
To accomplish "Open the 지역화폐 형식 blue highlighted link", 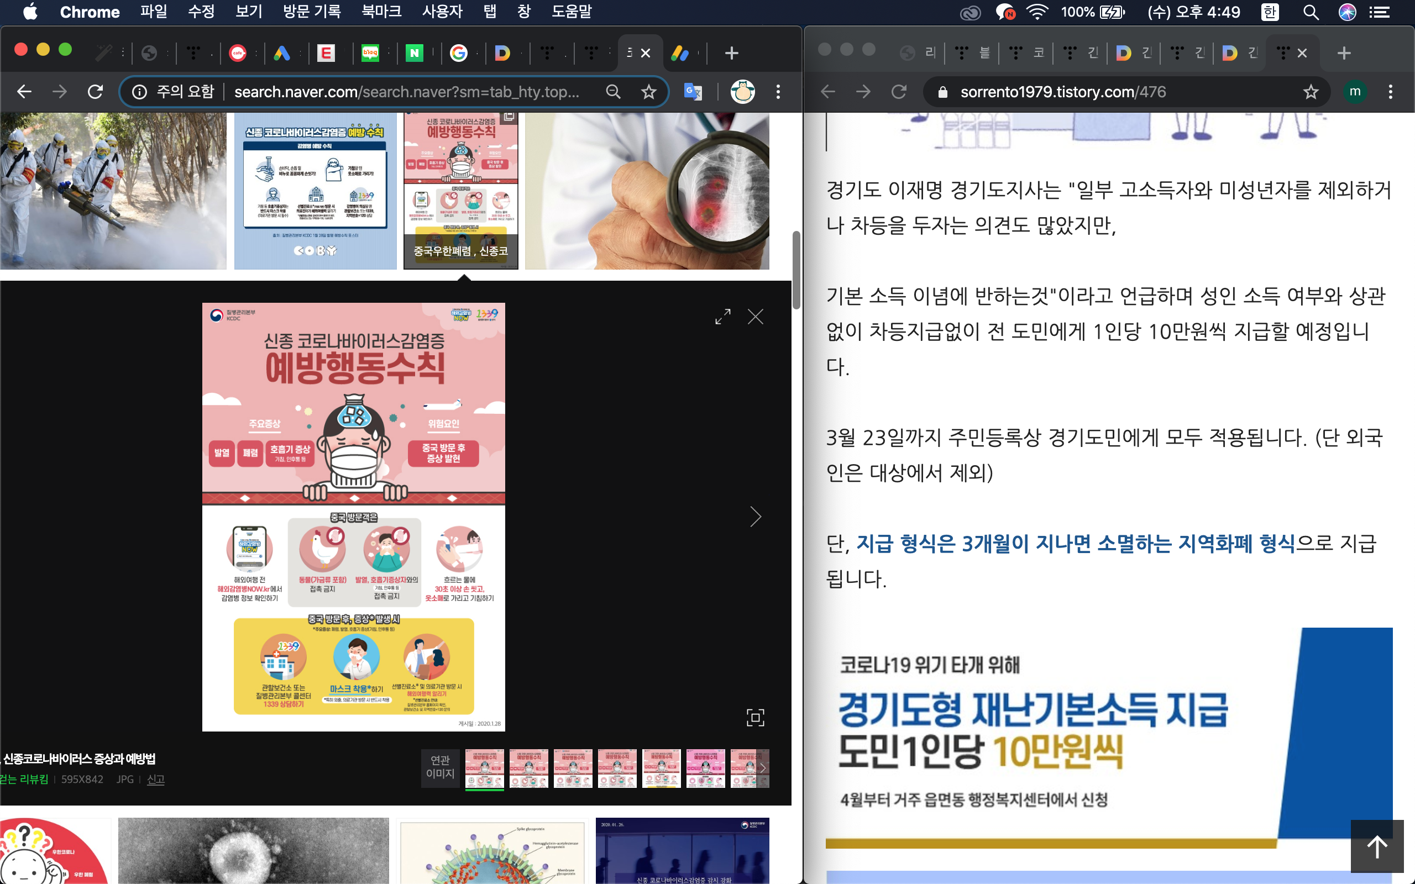I will coord(1075,543).
